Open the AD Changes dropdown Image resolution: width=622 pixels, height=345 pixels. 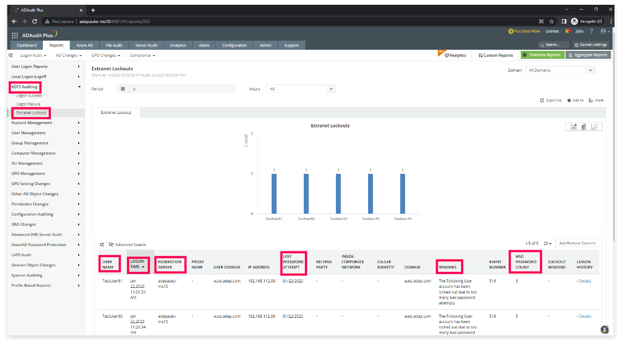(x=69, y=56)
